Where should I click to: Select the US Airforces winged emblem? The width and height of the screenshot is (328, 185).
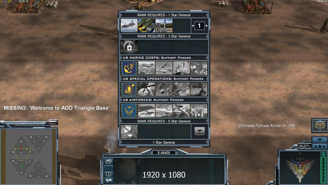coord(129,110)
